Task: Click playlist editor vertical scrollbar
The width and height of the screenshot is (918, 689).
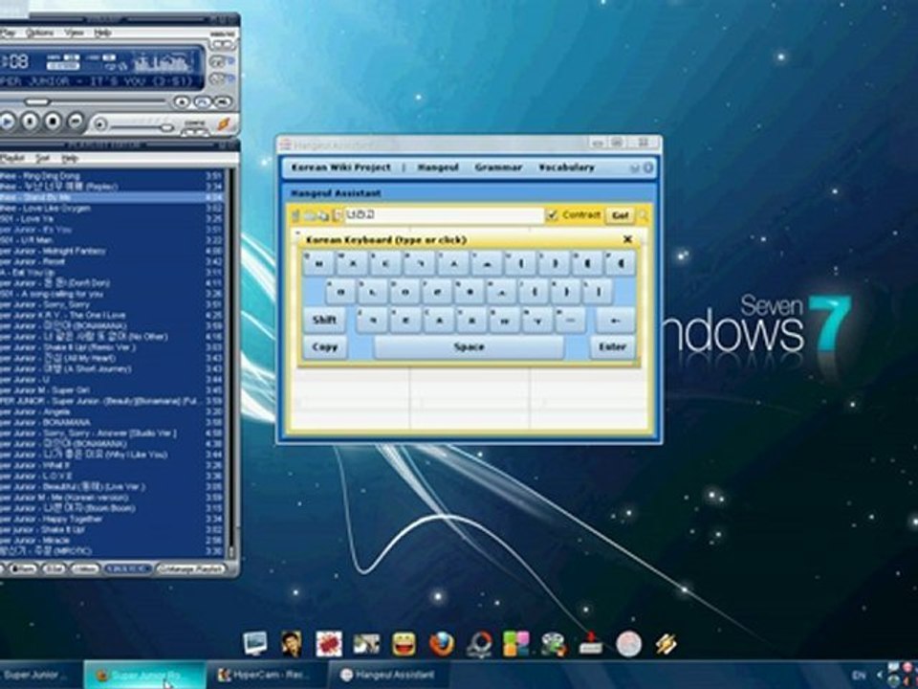Action: pyautogui.click(x=230, y=364)
